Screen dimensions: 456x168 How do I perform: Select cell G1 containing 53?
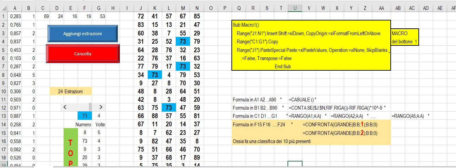pyautogui.click(x=99, y=16)
